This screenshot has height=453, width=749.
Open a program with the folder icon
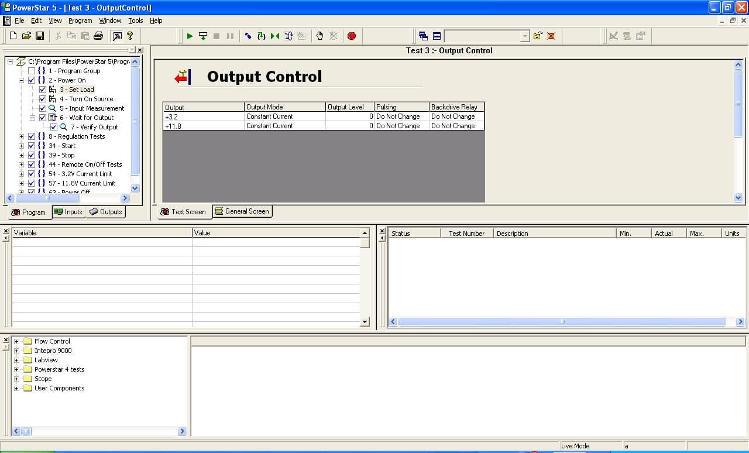[26, 36]
